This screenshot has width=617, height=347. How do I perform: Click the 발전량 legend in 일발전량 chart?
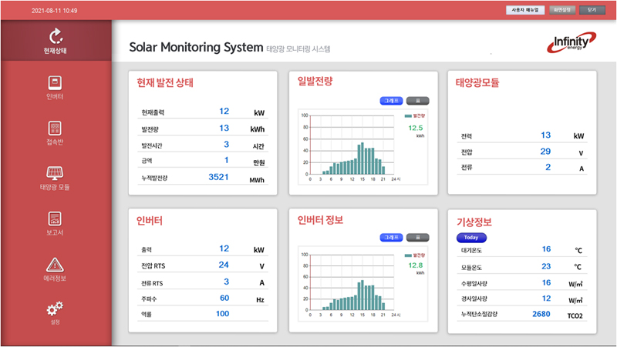(x=415, y=116)
